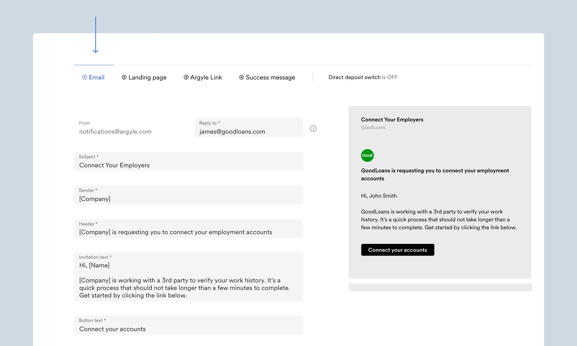Click into the Invitation text area

click(188, 277)
